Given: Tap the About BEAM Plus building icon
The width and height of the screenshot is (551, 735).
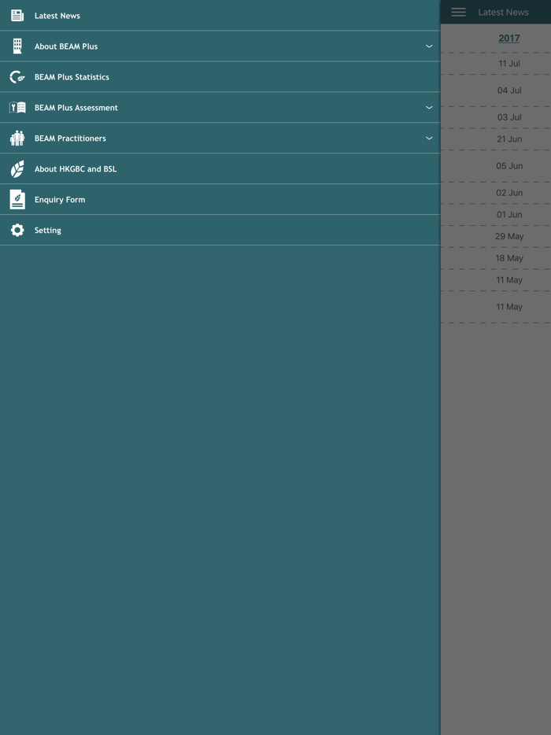Looking at the screenshot, I should point(17,46).
